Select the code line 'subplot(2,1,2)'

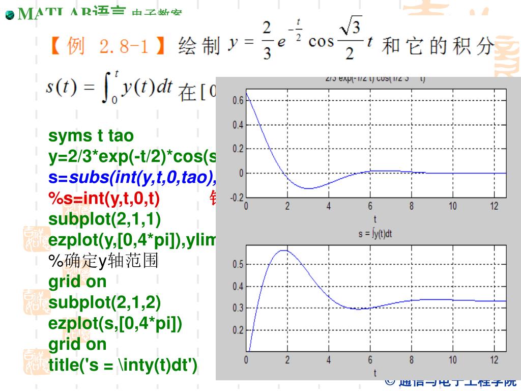[x=104, y=302]
